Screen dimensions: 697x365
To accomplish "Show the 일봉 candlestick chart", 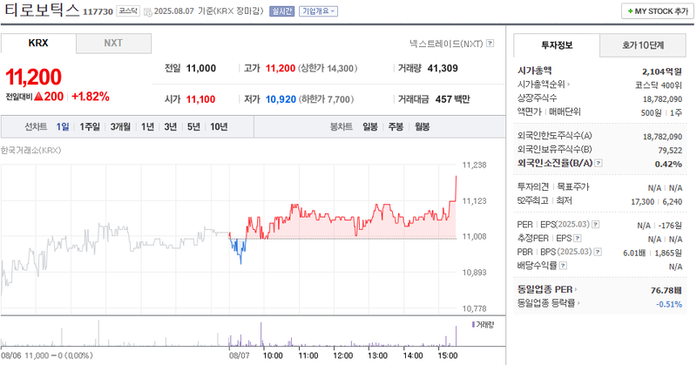I will pyautogui.click(x=369, y=126).
